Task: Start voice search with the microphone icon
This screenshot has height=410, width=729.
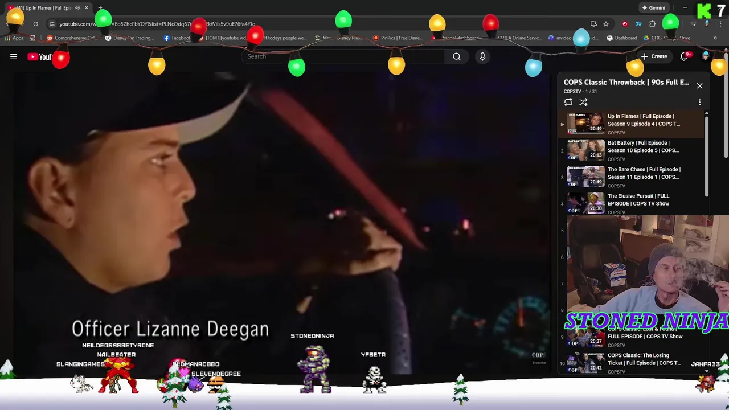Action: [x=482, y=56]
